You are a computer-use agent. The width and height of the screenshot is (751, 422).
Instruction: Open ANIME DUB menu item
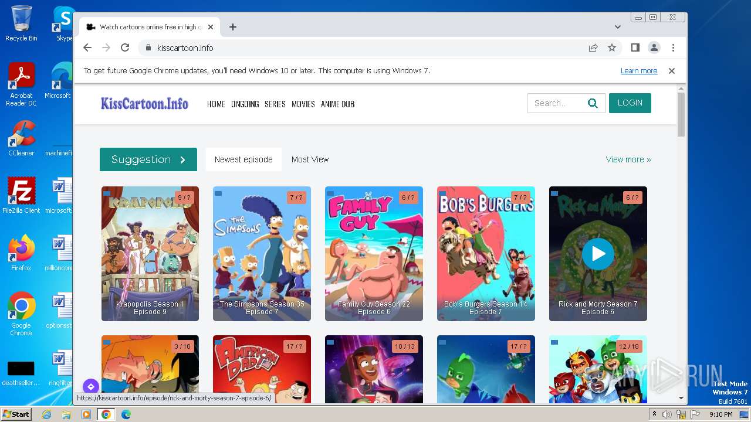338,104
